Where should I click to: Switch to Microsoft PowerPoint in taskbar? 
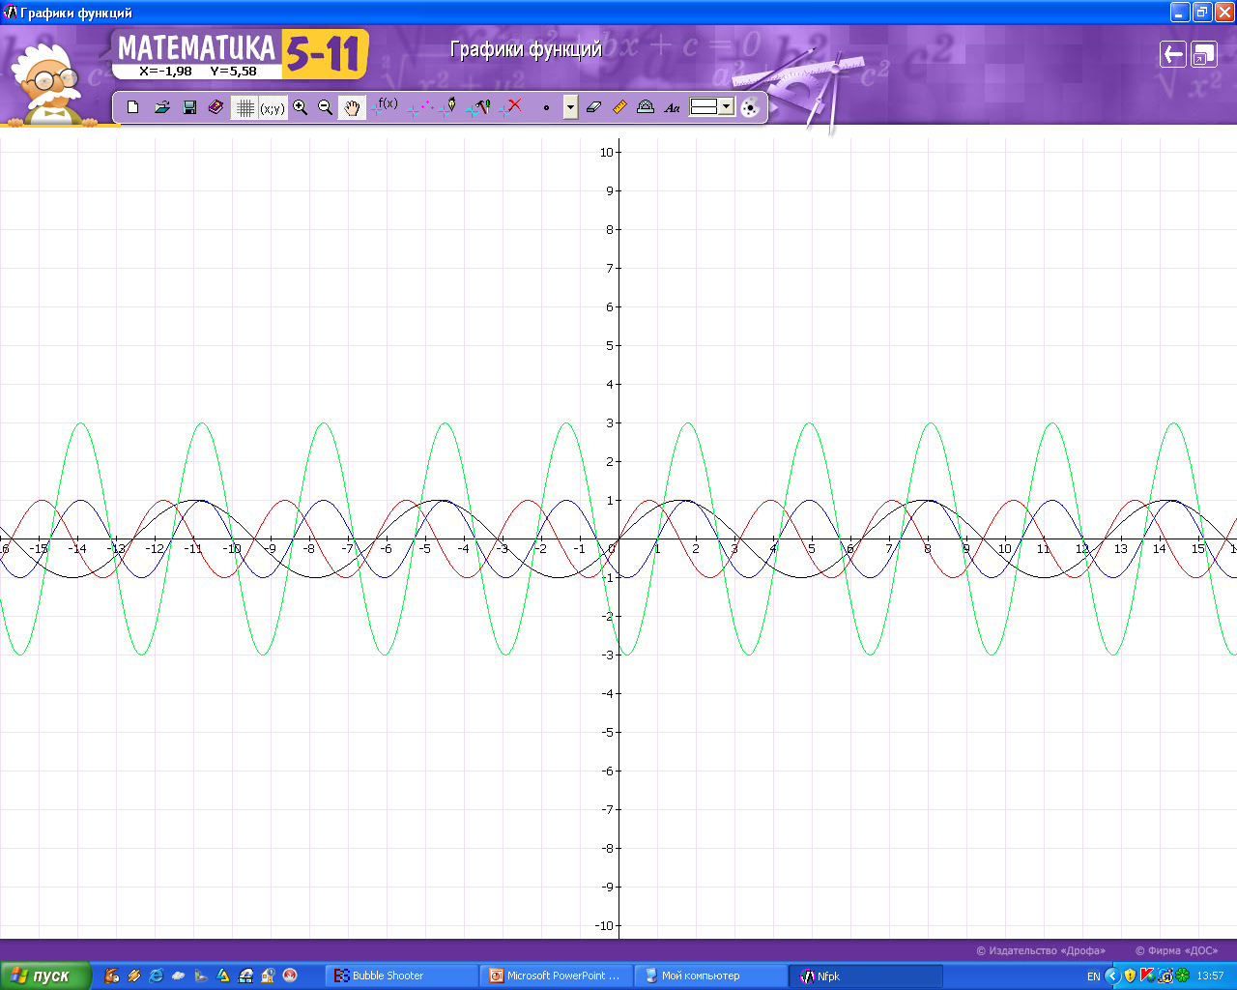pyautogui.click(x=556, y=975)
